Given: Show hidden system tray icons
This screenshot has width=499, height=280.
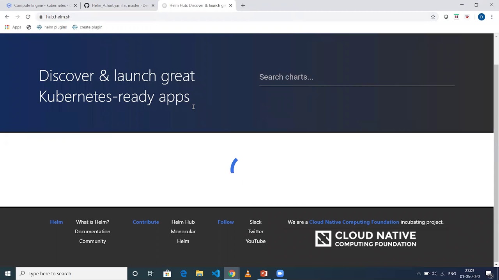Looking at the screenshot, I should [419, 274].
